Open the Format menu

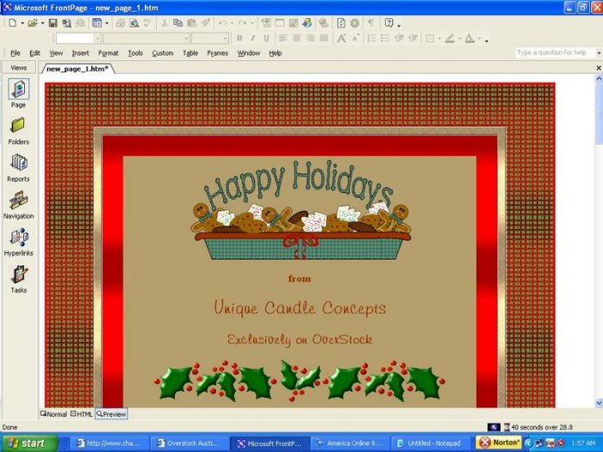pyautogui.click(x=108, y=53)
